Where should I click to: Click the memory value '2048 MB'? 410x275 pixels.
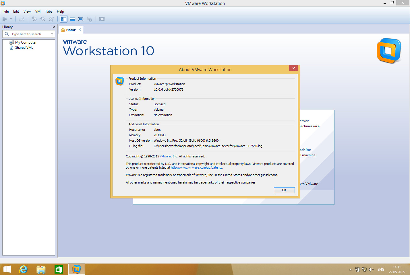point(160,135)
